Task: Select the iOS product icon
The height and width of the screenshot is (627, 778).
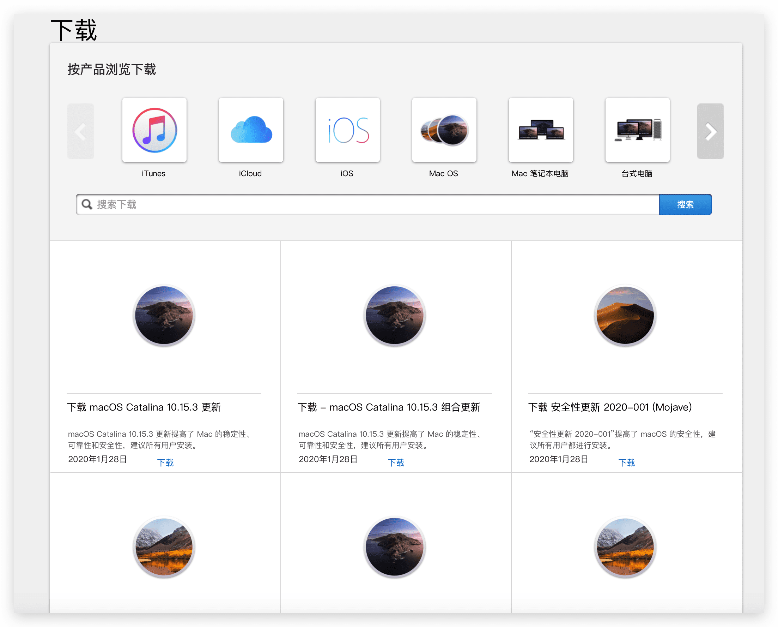Action: coord(347,130)
